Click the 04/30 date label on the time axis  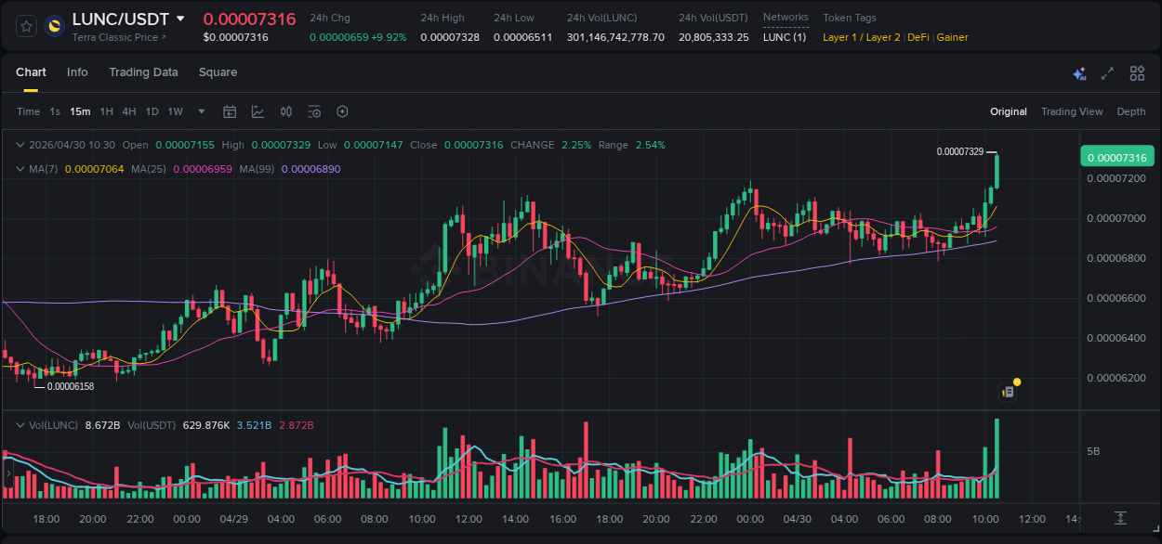point(797,519)
